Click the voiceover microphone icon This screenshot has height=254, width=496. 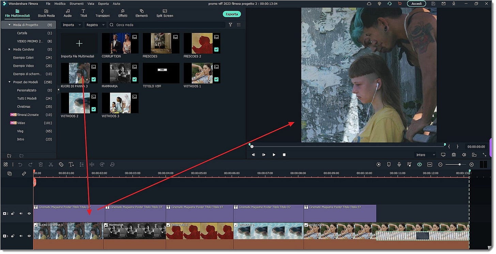[x=399, y=165]
